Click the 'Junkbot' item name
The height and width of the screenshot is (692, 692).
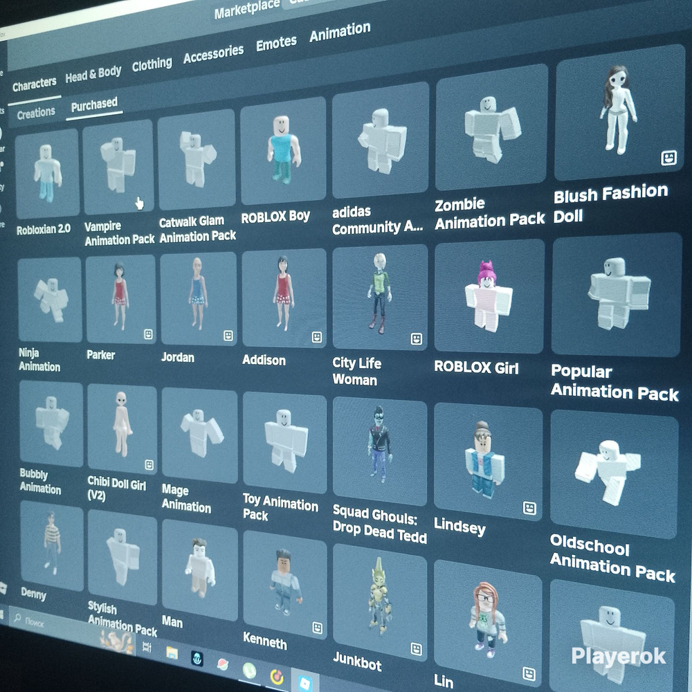(x=358, y=661)
